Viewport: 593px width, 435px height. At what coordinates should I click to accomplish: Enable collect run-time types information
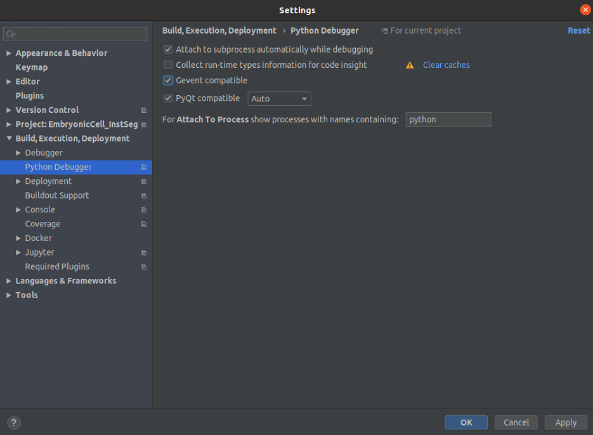pyautogui.click(x=168, y=65)
